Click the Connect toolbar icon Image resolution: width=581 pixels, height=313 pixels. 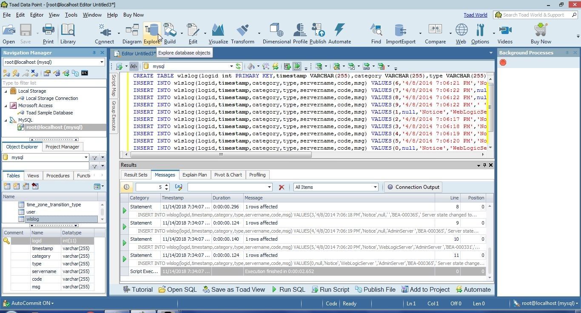pos(104,34)
